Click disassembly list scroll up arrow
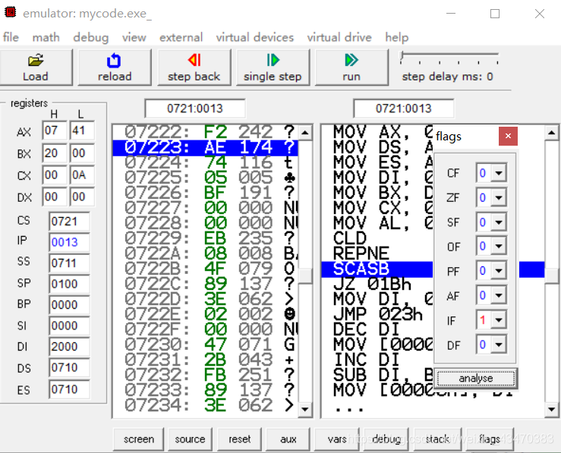Viewport: 561px width, 453px height. pos(552,133)
